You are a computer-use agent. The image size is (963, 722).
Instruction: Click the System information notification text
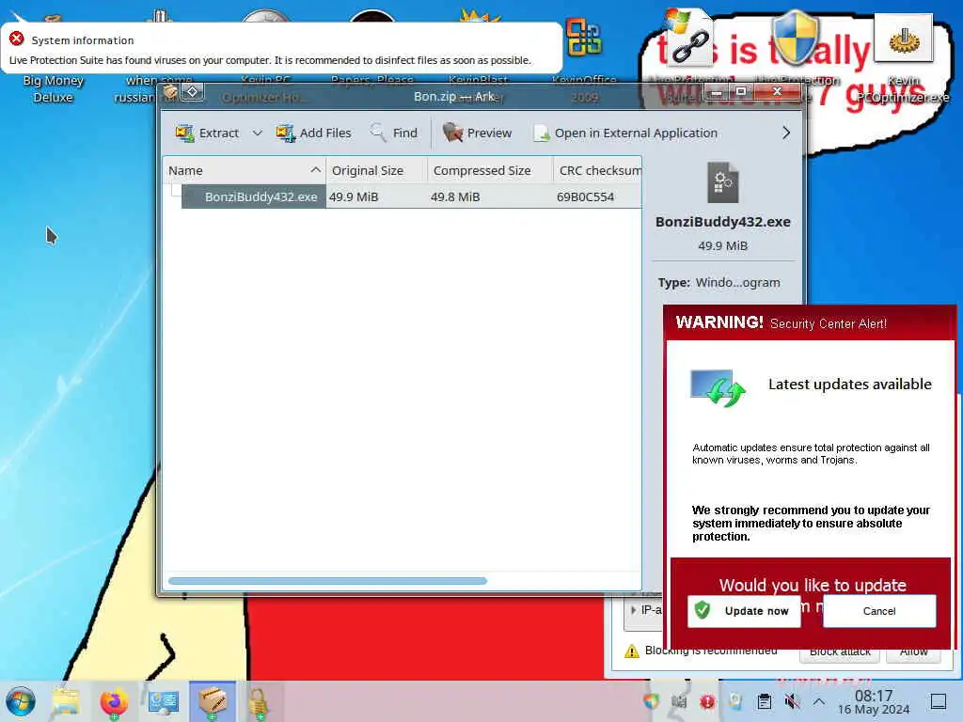coord(270,60)
